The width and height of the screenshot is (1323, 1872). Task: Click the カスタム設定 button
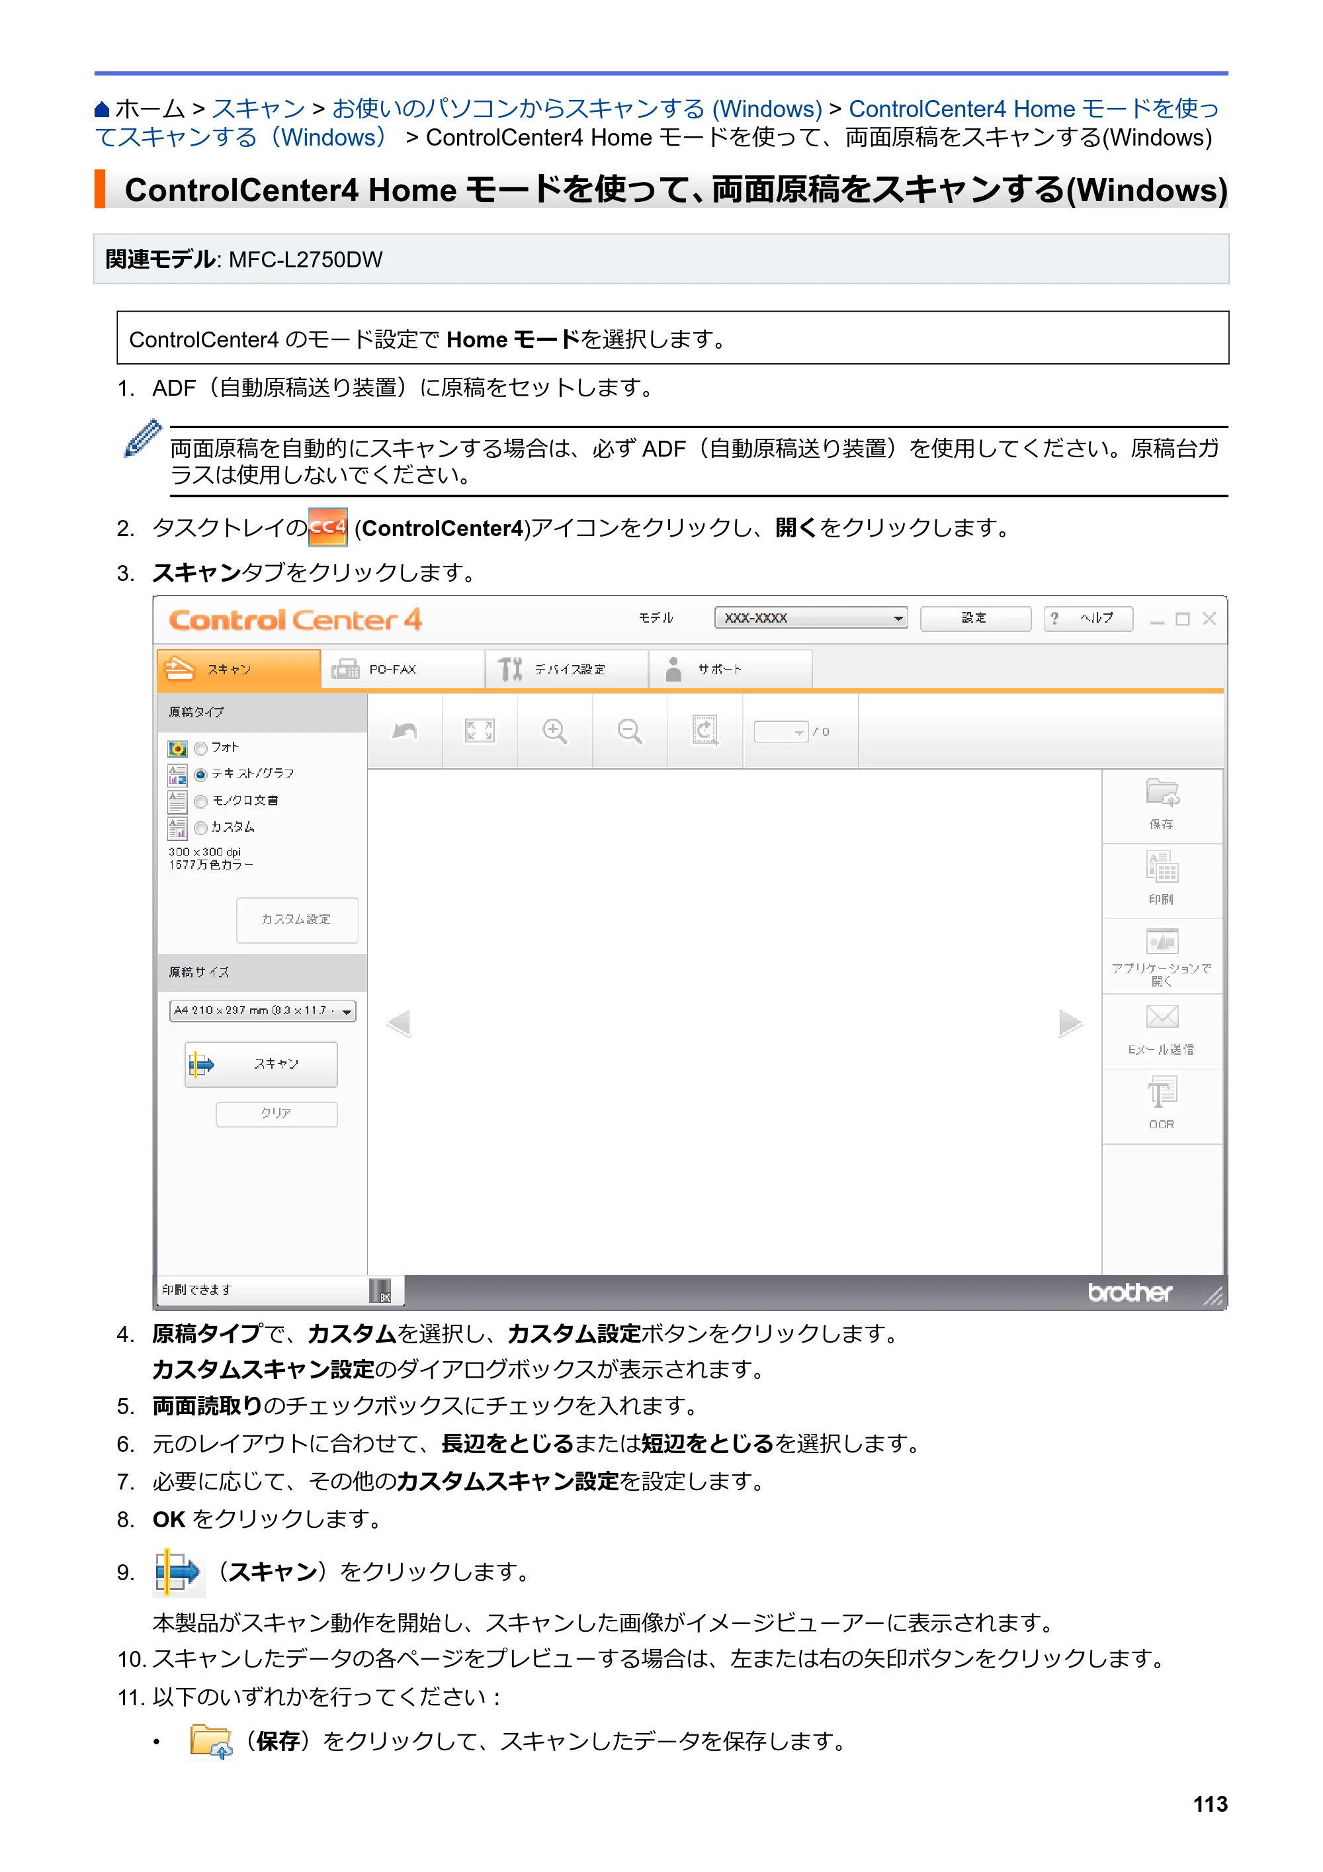[x=297, y=919]
